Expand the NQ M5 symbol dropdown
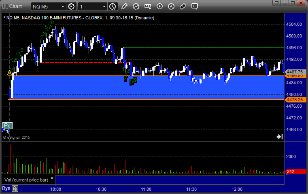308x194 pixels. (63, 7)
